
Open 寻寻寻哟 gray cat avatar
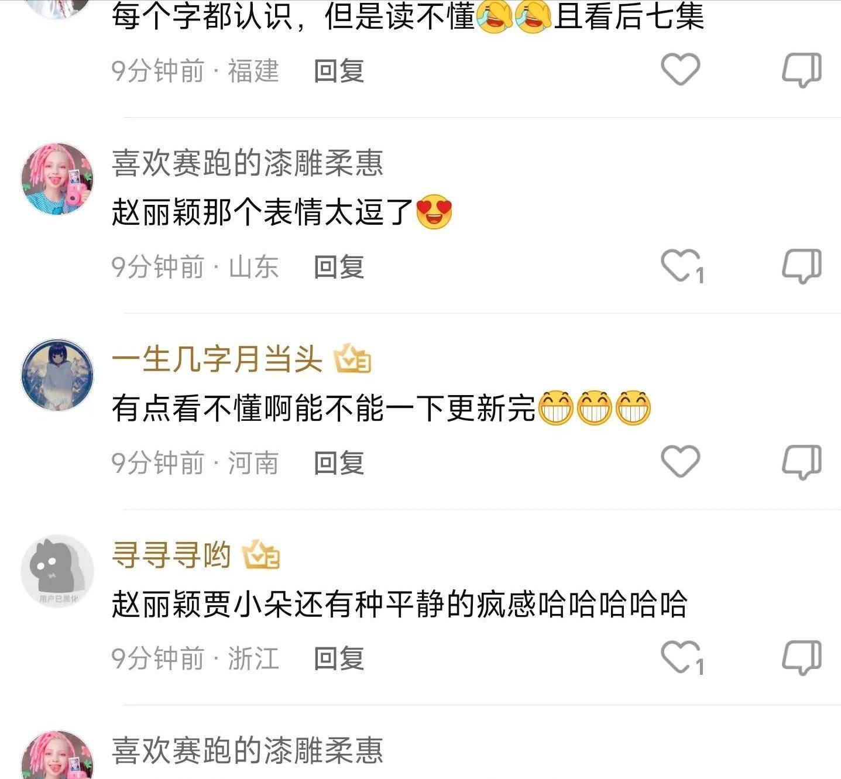pos(57,571)
